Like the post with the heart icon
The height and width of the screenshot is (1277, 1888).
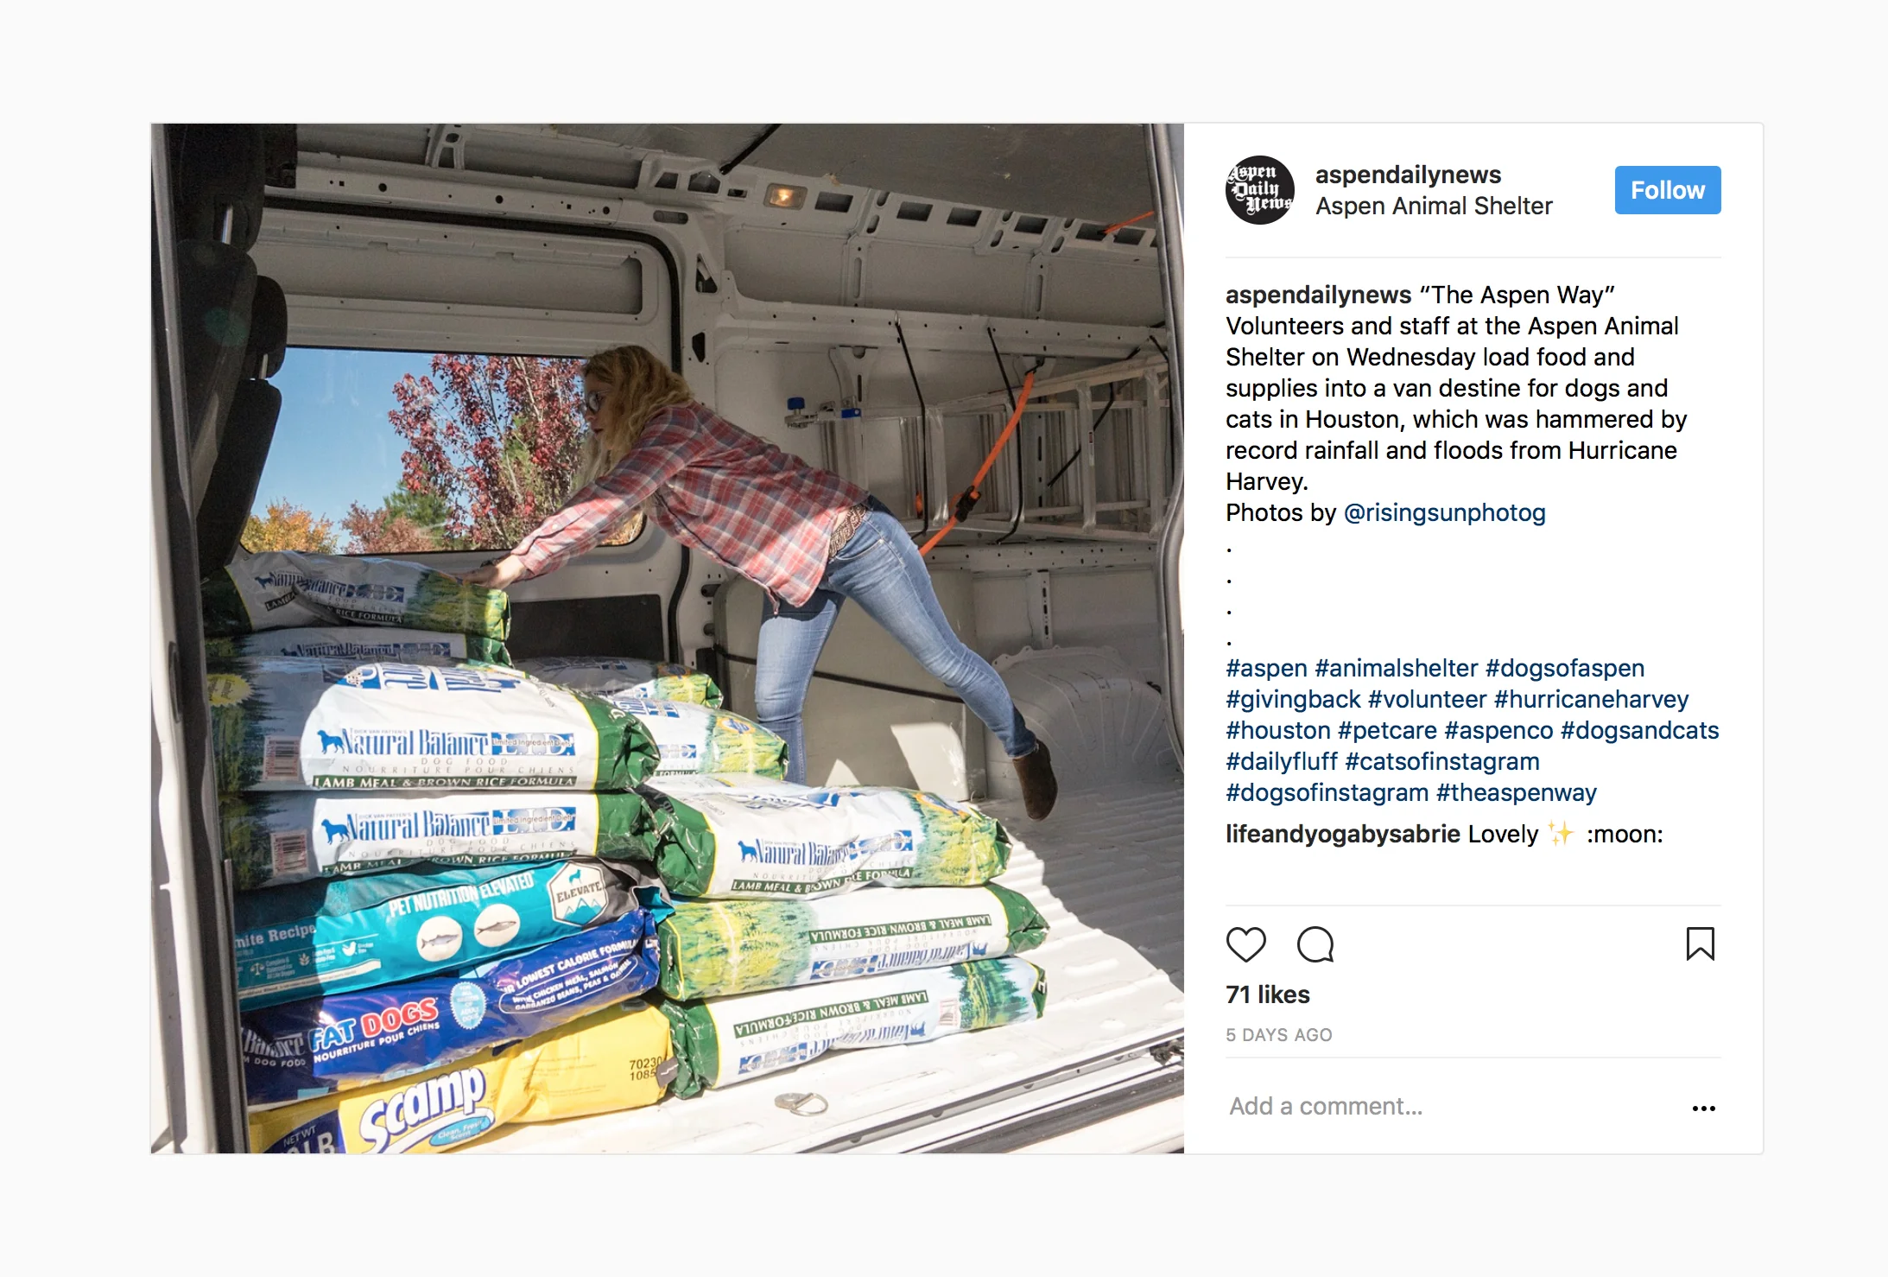[x=1245, y=944]
